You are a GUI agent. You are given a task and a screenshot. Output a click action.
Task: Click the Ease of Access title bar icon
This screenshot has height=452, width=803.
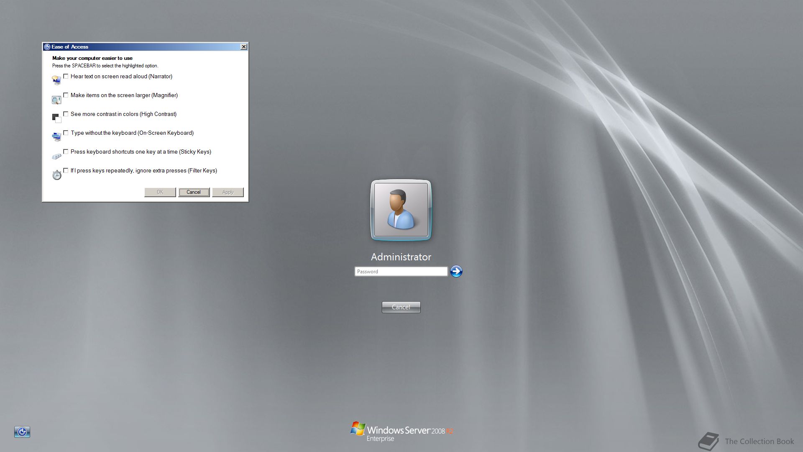pyautogui.click(x=47, y=47)
